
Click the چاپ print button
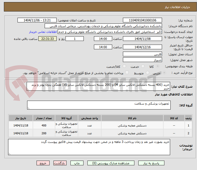[x=77, y=163]
